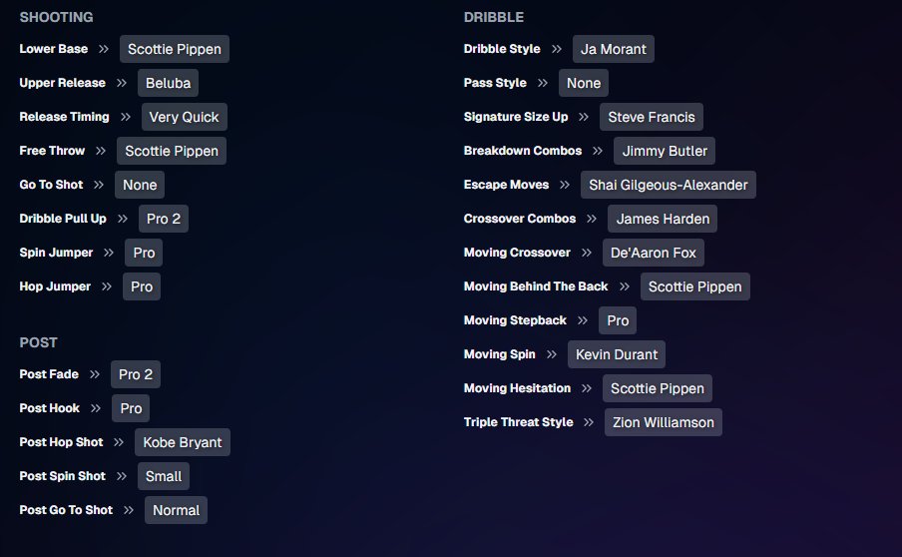Viewport: 902px width, 557px height.
Task: Select the Pro 2 Dribble Pull Up chip
Action: click(x=164, y=219)
